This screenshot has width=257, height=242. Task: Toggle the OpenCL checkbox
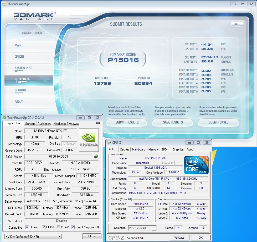[27, 227]
